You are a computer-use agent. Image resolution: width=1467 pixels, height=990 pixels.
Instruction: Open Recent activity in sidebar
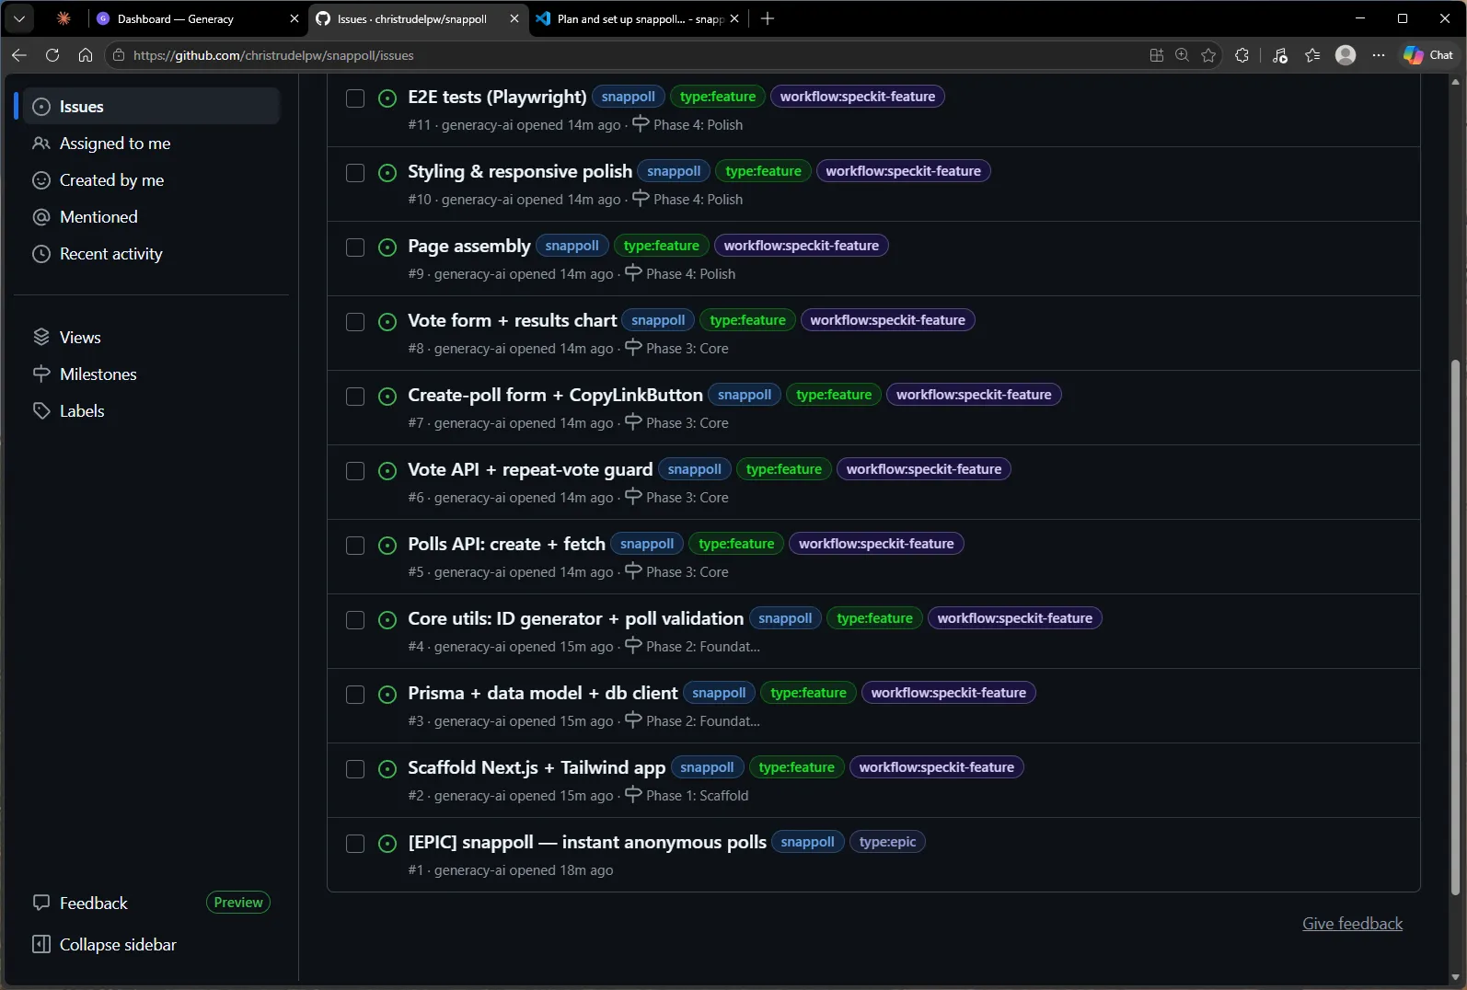coord(152,253)
